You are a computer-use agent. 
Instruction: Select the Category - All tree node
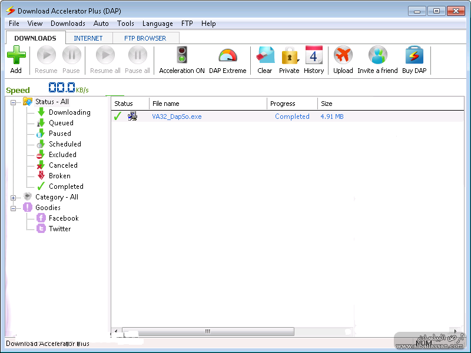tap(57, 197)
